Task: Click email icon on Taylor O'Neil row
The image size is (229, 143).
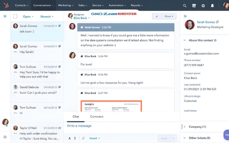Action: [60, 128]
